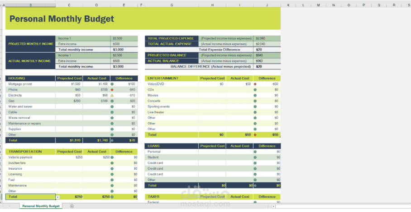Screen dimensions: 411x212
Task: Switch to the Personal Monthly Budget sheet tab
Action: [41, 206]
